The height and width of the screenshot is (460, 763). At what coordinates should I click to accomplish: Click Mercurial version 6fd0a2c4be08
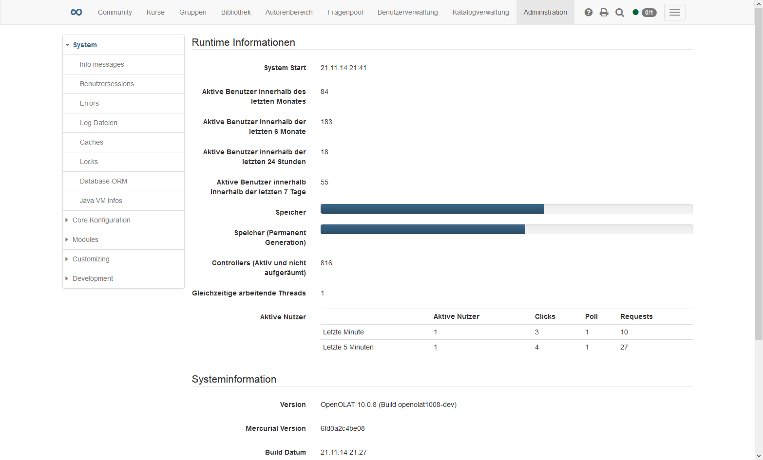[343, 428]
